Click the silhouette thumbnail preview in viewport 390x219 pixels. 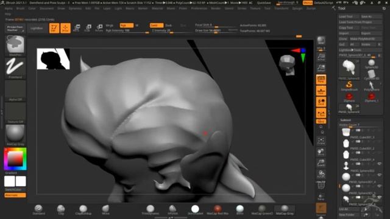[53, 59]
